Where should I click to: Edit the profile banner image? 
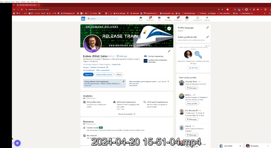[x=169, y=28]
